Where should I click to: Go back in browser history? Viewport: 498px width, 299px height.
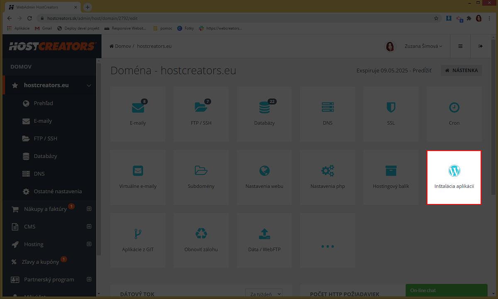pyautogui.click(x=10, y=18)
